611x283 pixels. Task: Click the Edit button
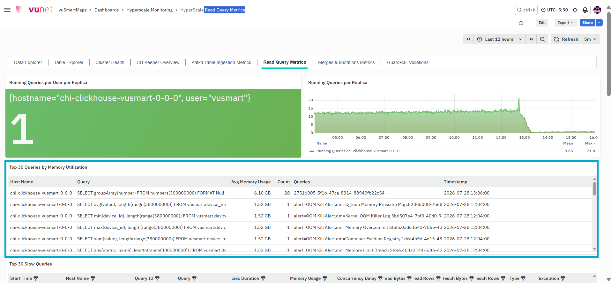click(x=542, y=23)
